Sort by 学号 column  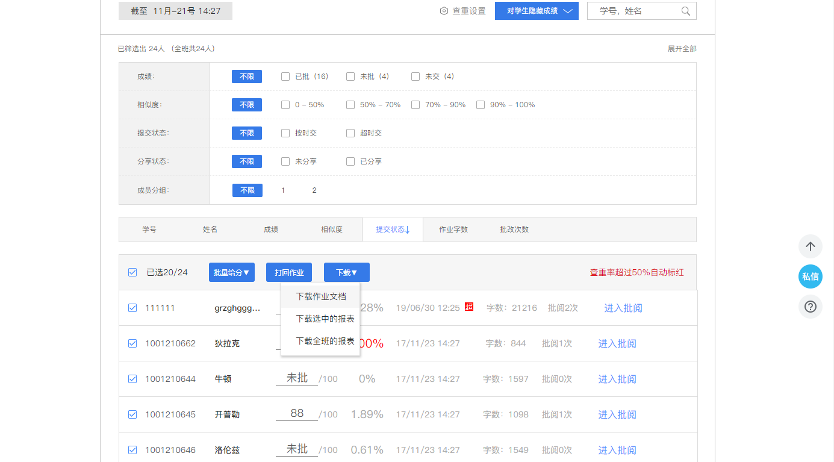[x=149, y=229]
